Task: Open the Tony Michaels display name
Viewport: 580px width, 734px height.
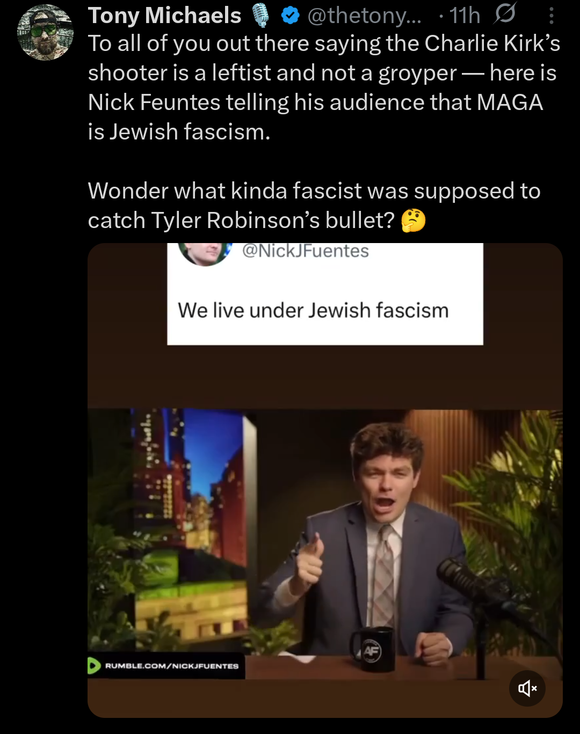Action: [x=164, y=16]
